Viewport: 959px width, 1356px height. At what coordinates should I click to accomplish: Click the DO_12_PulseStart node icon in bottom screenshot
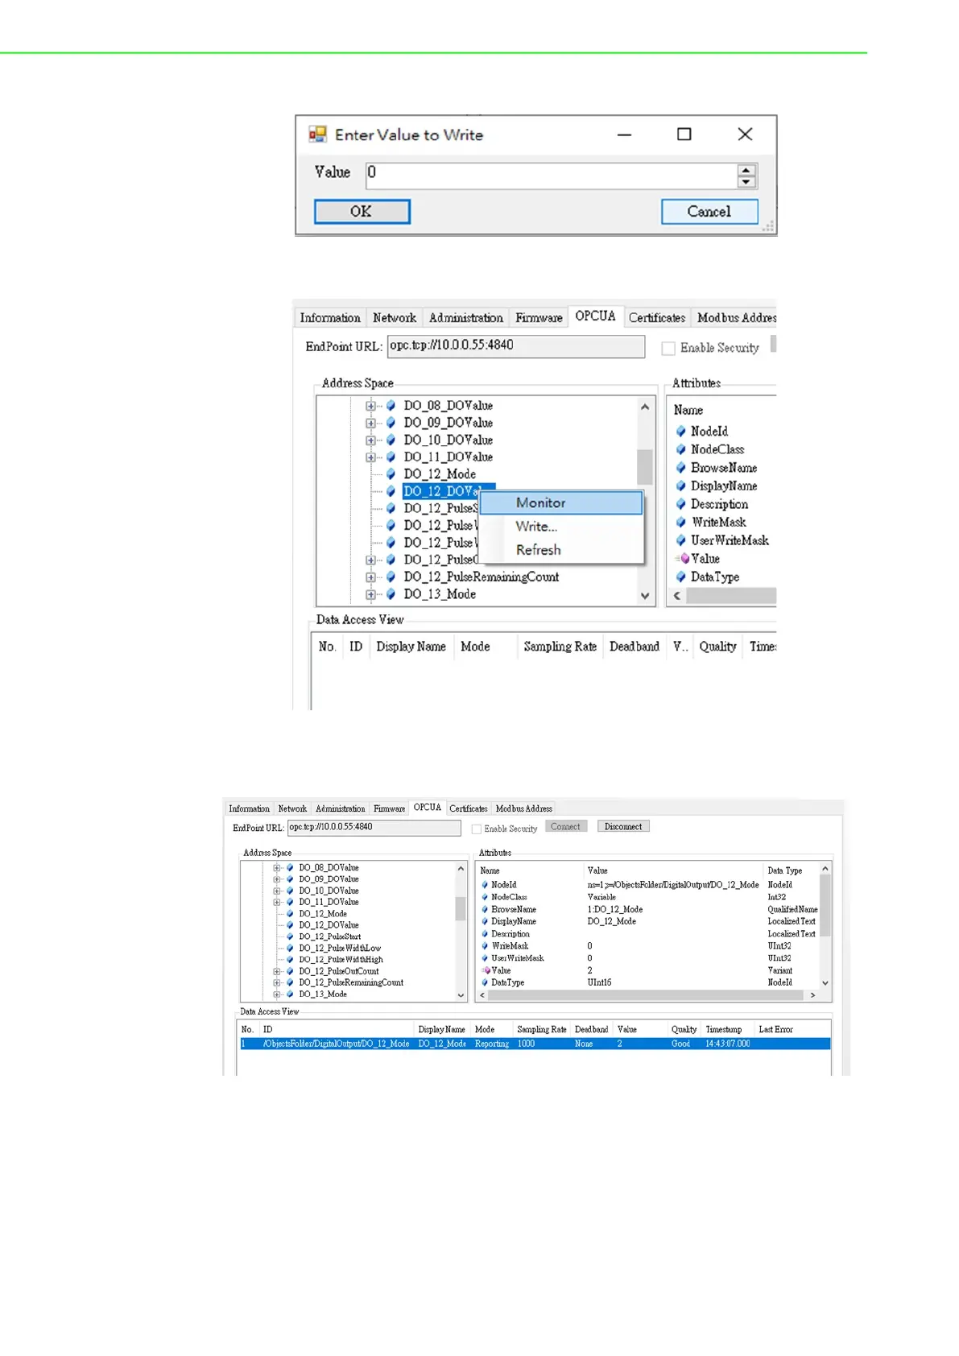(x=290, y=937)
